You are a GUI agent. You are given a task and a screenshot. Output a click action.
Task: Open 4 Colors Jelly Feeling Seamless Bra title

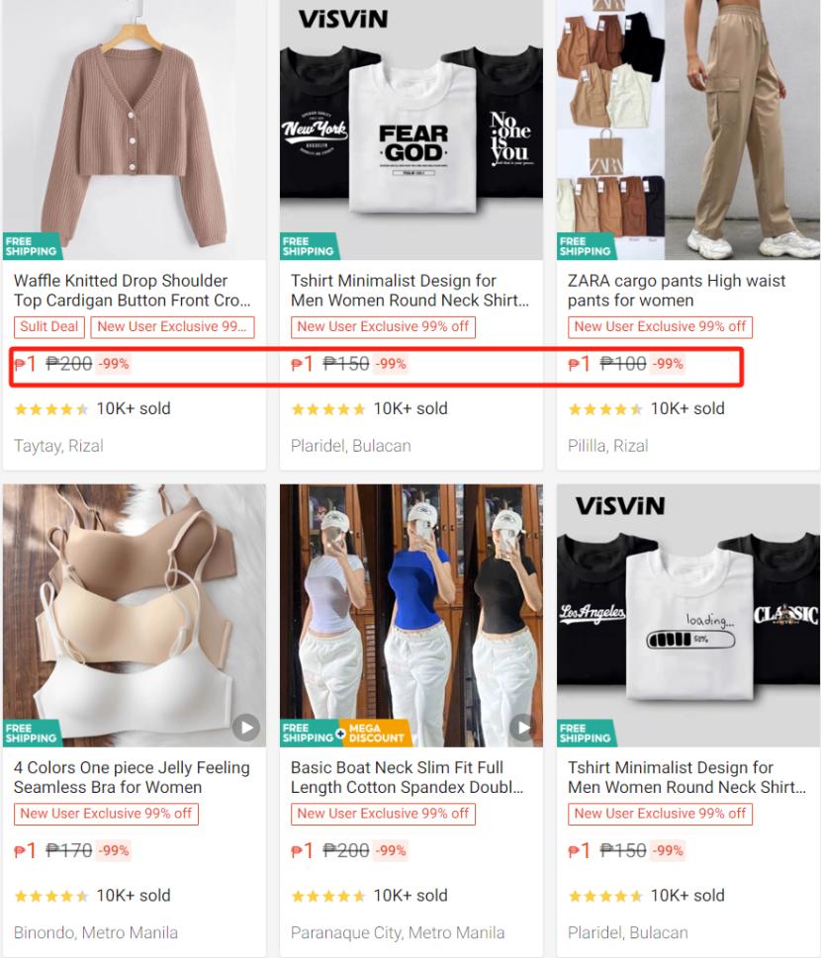pyautogui.click(x=132, y=777)
